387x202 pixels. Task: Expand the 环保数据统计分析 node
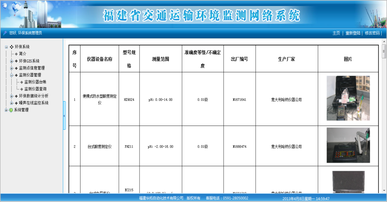click(x=11, y=96)
